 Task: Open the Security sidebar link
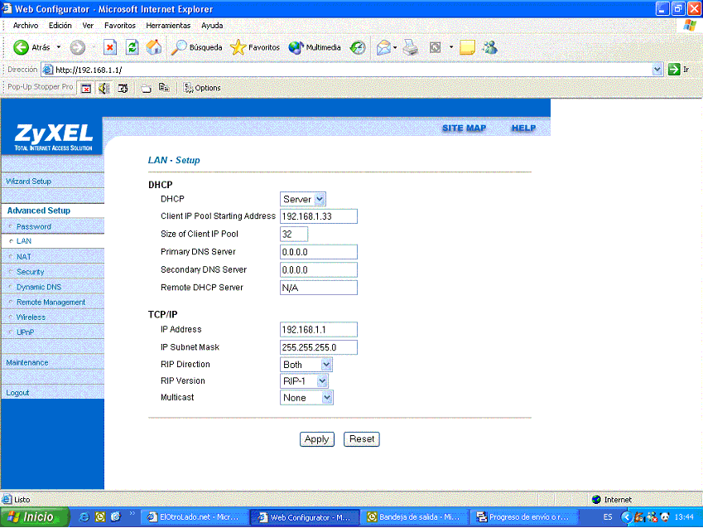(31, 272)
